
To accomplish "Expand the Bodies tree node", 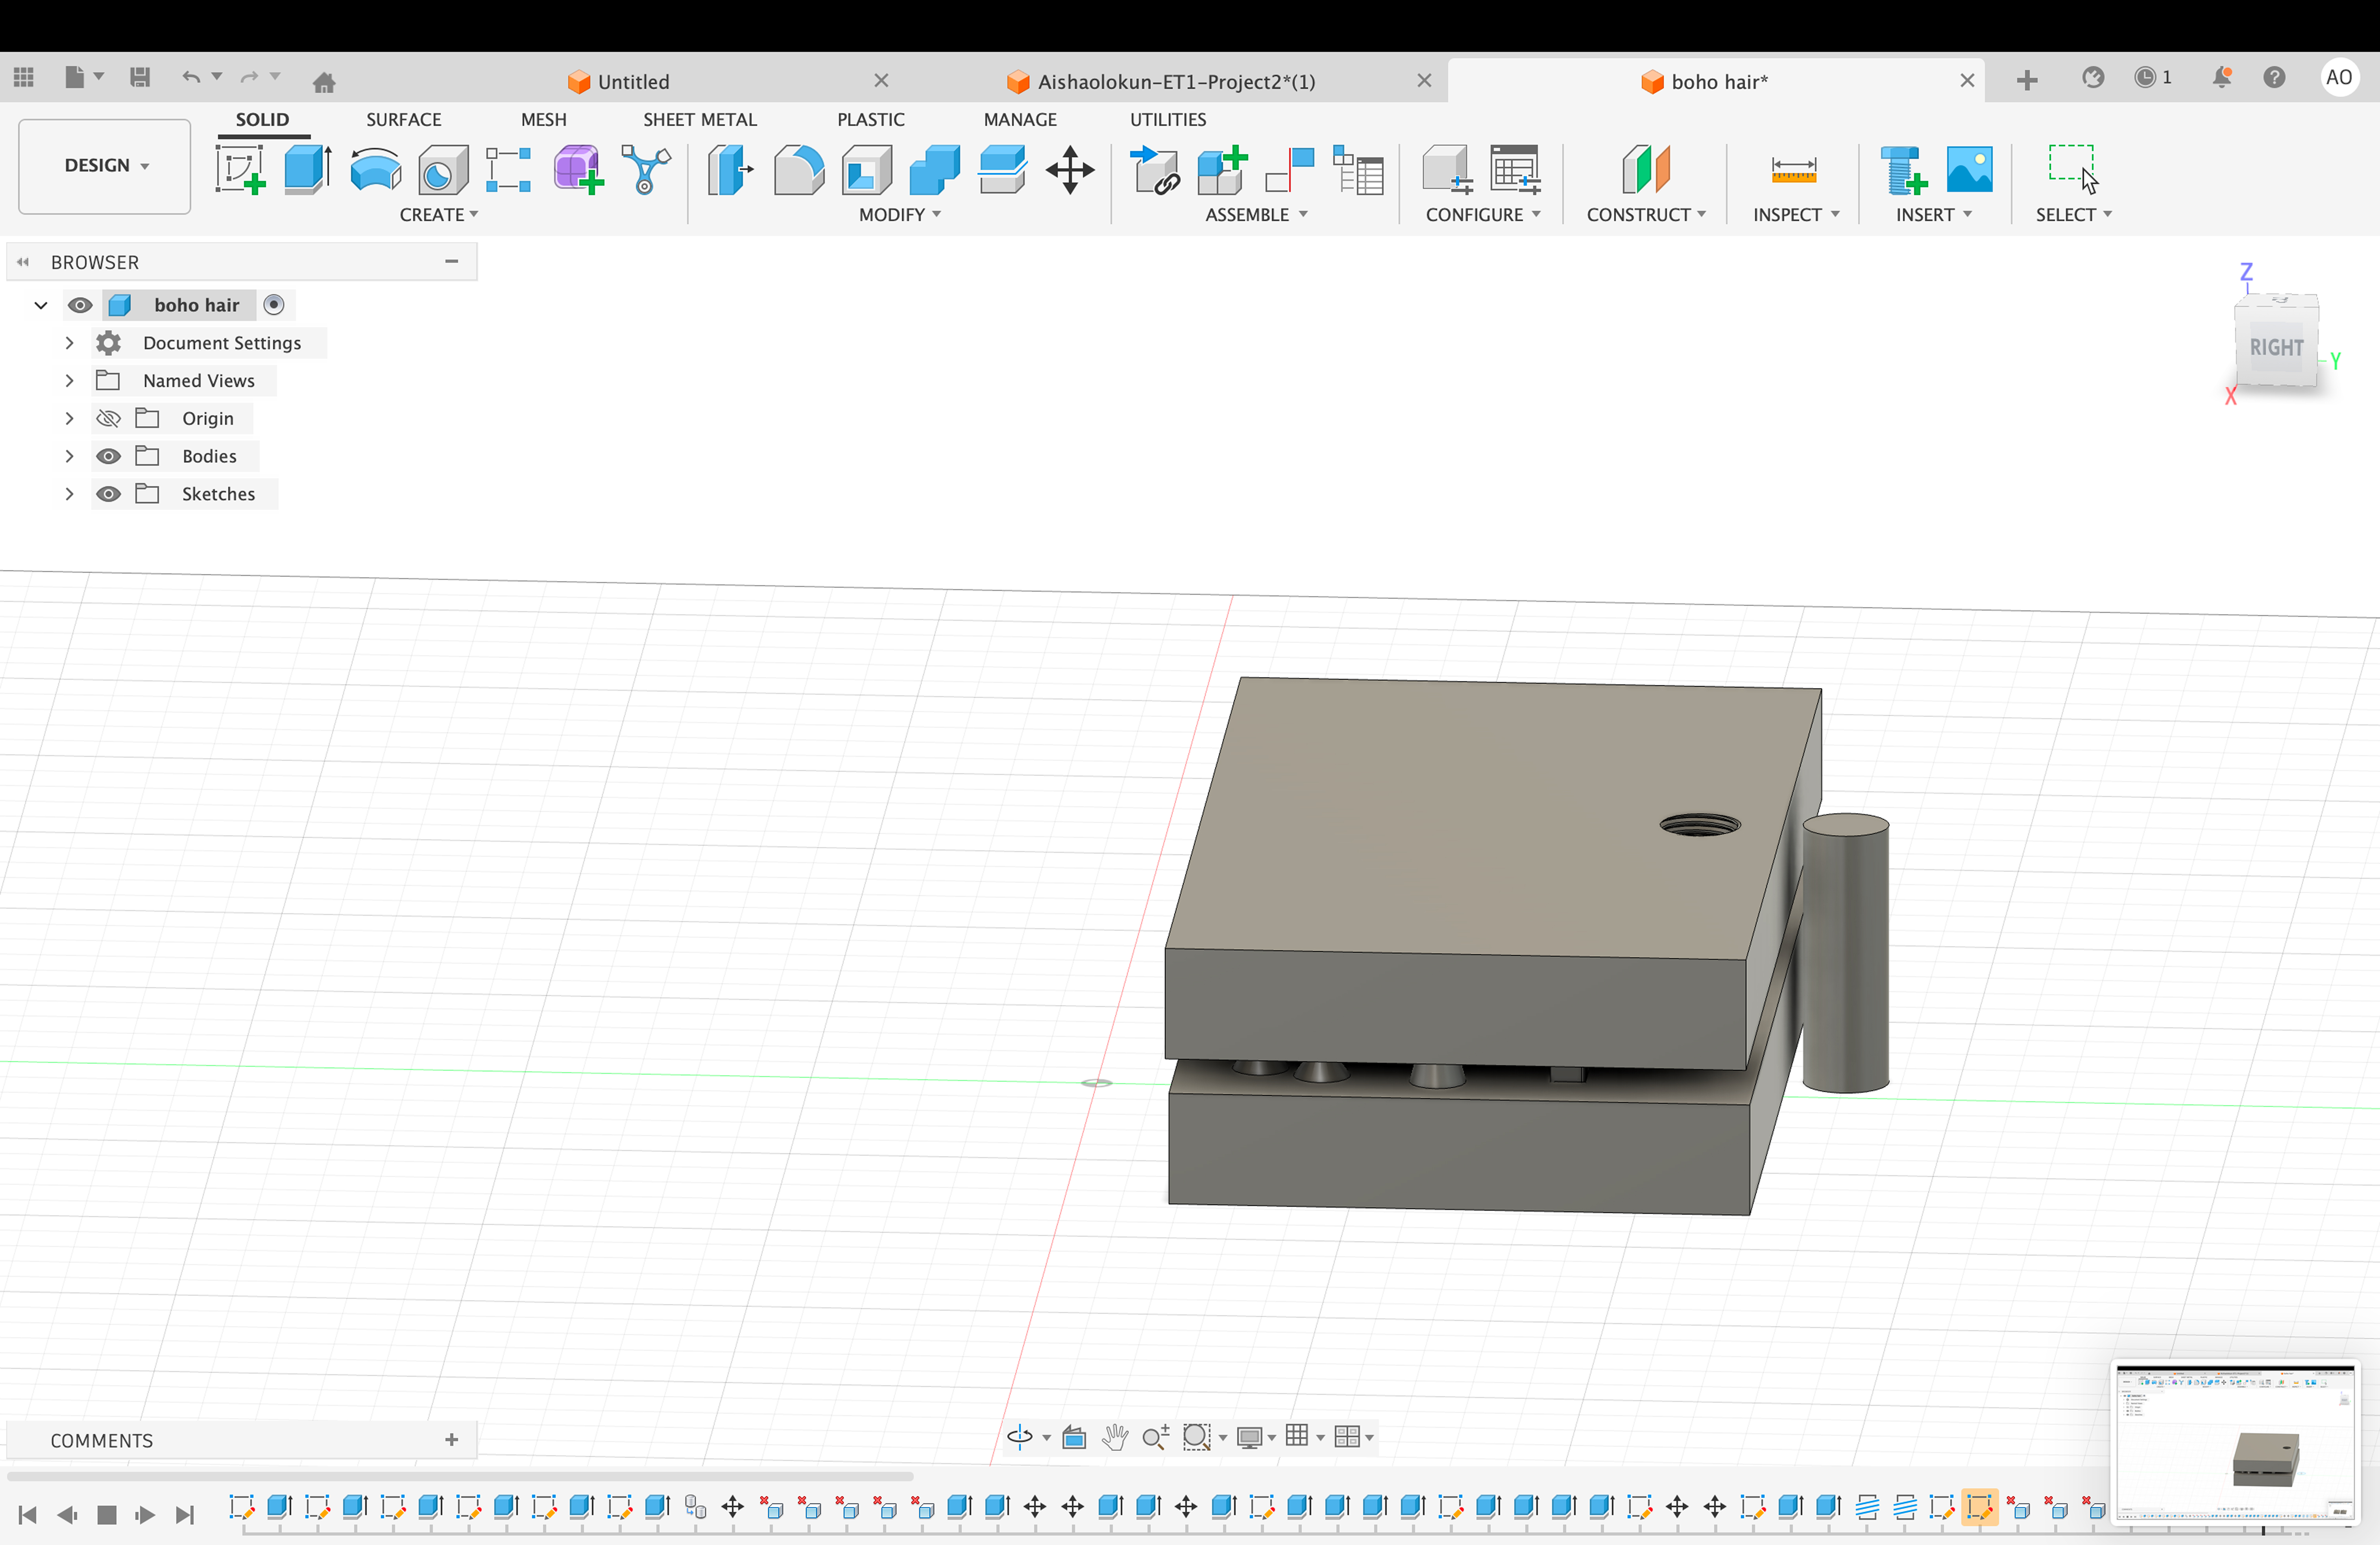I will click(x=69, y=457).
